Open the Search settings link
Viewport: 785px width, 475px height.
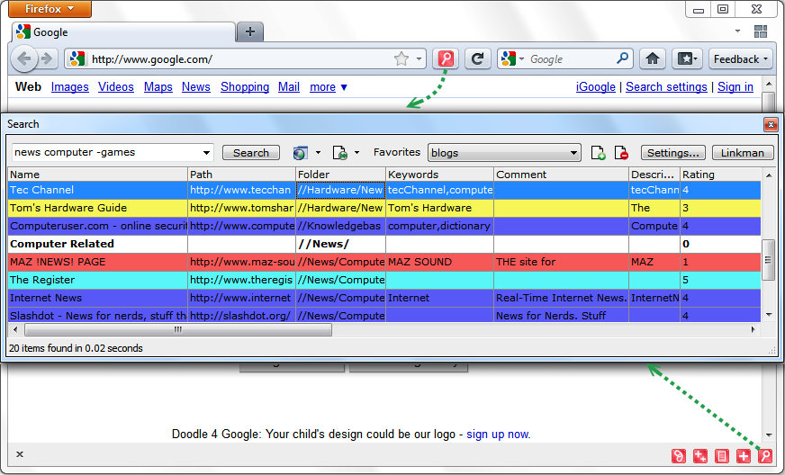(x=666, y=87)
